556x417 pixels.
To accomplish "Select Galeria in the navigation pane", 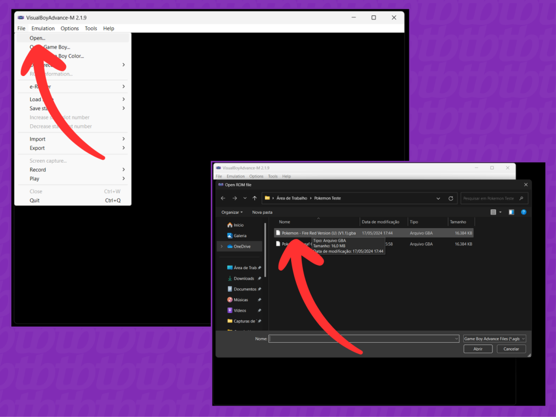I will [x=240, y=236].
